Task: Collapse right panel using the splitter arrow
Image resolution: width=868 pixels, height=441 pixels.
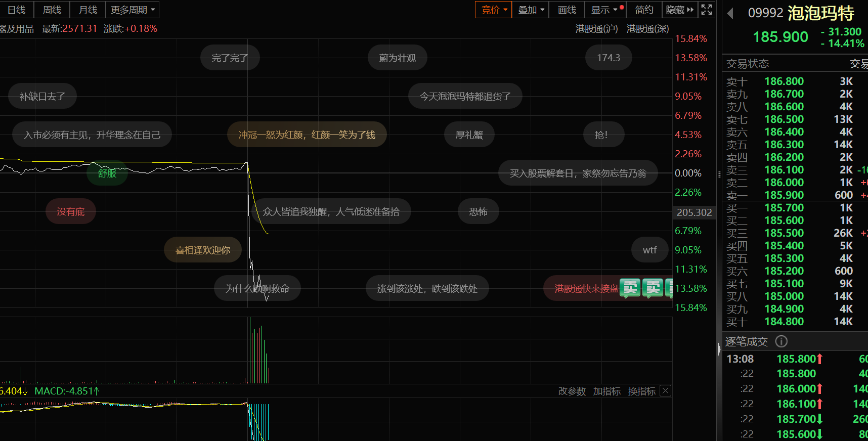Action: point(719,348)
